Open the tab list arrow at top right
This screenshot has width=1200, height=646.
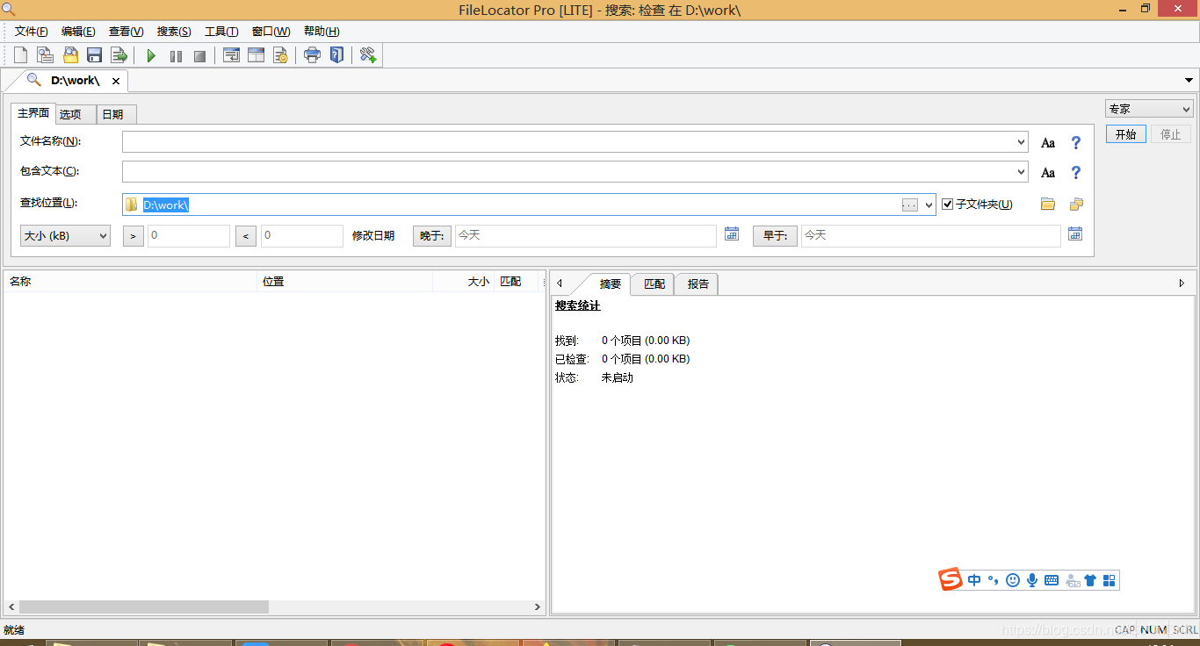tap(1189, 81)
